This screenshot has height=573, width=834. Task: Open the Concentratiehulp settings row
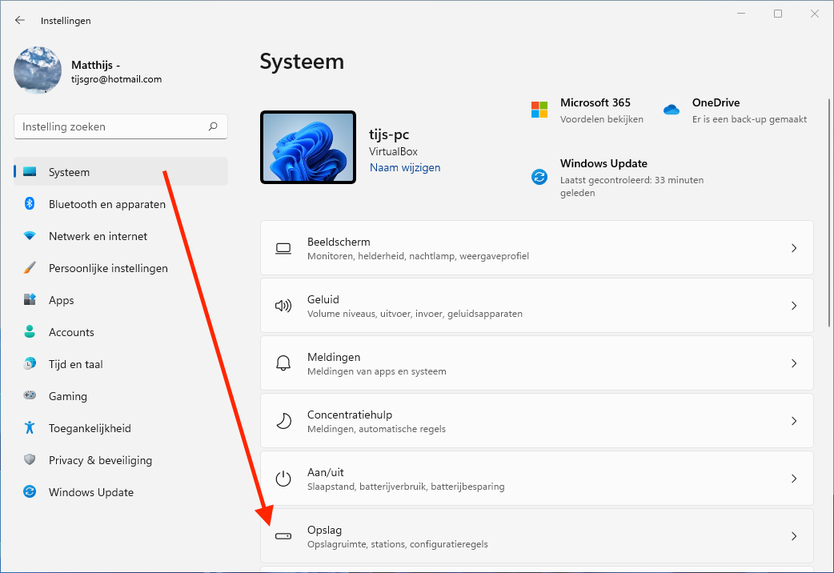coord(536,421)
